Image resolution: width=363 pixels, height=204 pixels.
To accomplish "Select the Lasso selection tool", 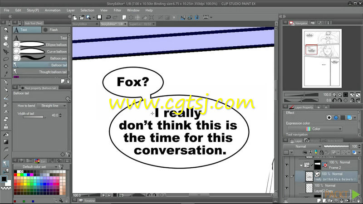I will [x=6, y=59].
